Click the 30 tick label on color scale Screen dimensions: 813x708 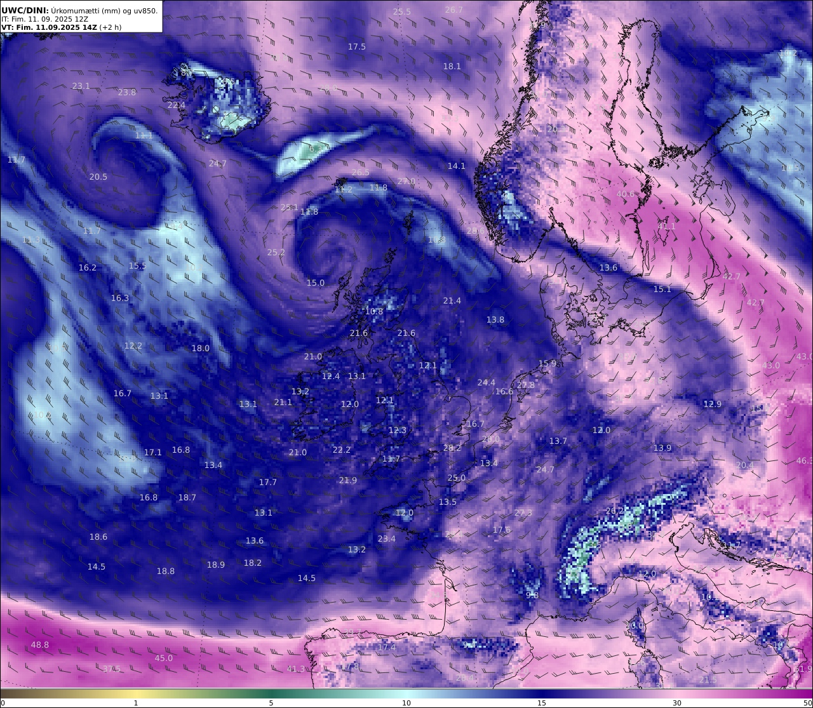tap(677, 703)
